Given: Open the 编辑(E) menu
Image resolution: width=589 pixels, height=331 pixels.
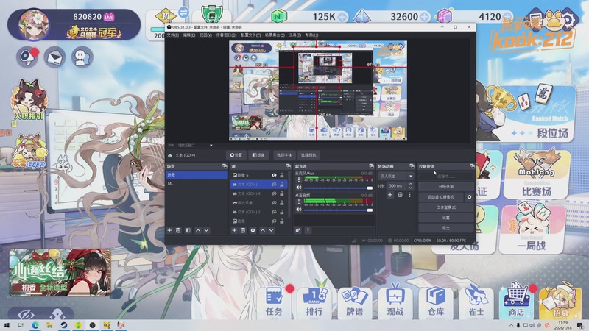Looking at the screenshot, I should [189, 35].
